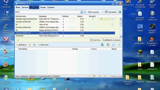Viewport: 160px width, 90px height.
Task: Click the add music file icon
Action: pyautogui.click(x=102, y=45)
